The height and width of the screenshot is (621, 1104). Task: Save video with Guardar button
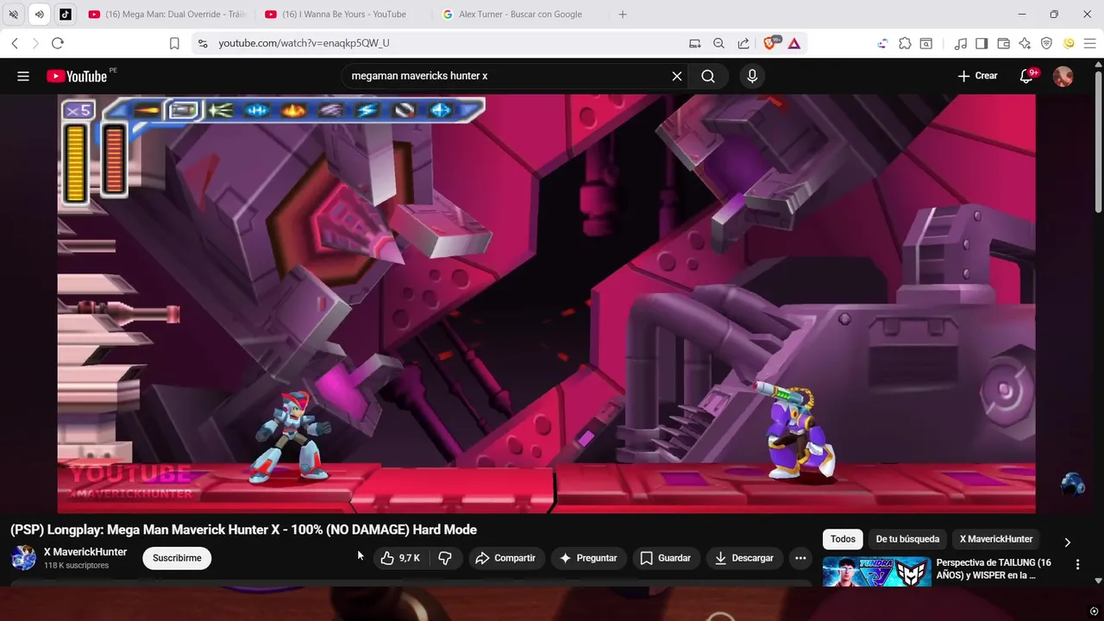tap(666, 558)
